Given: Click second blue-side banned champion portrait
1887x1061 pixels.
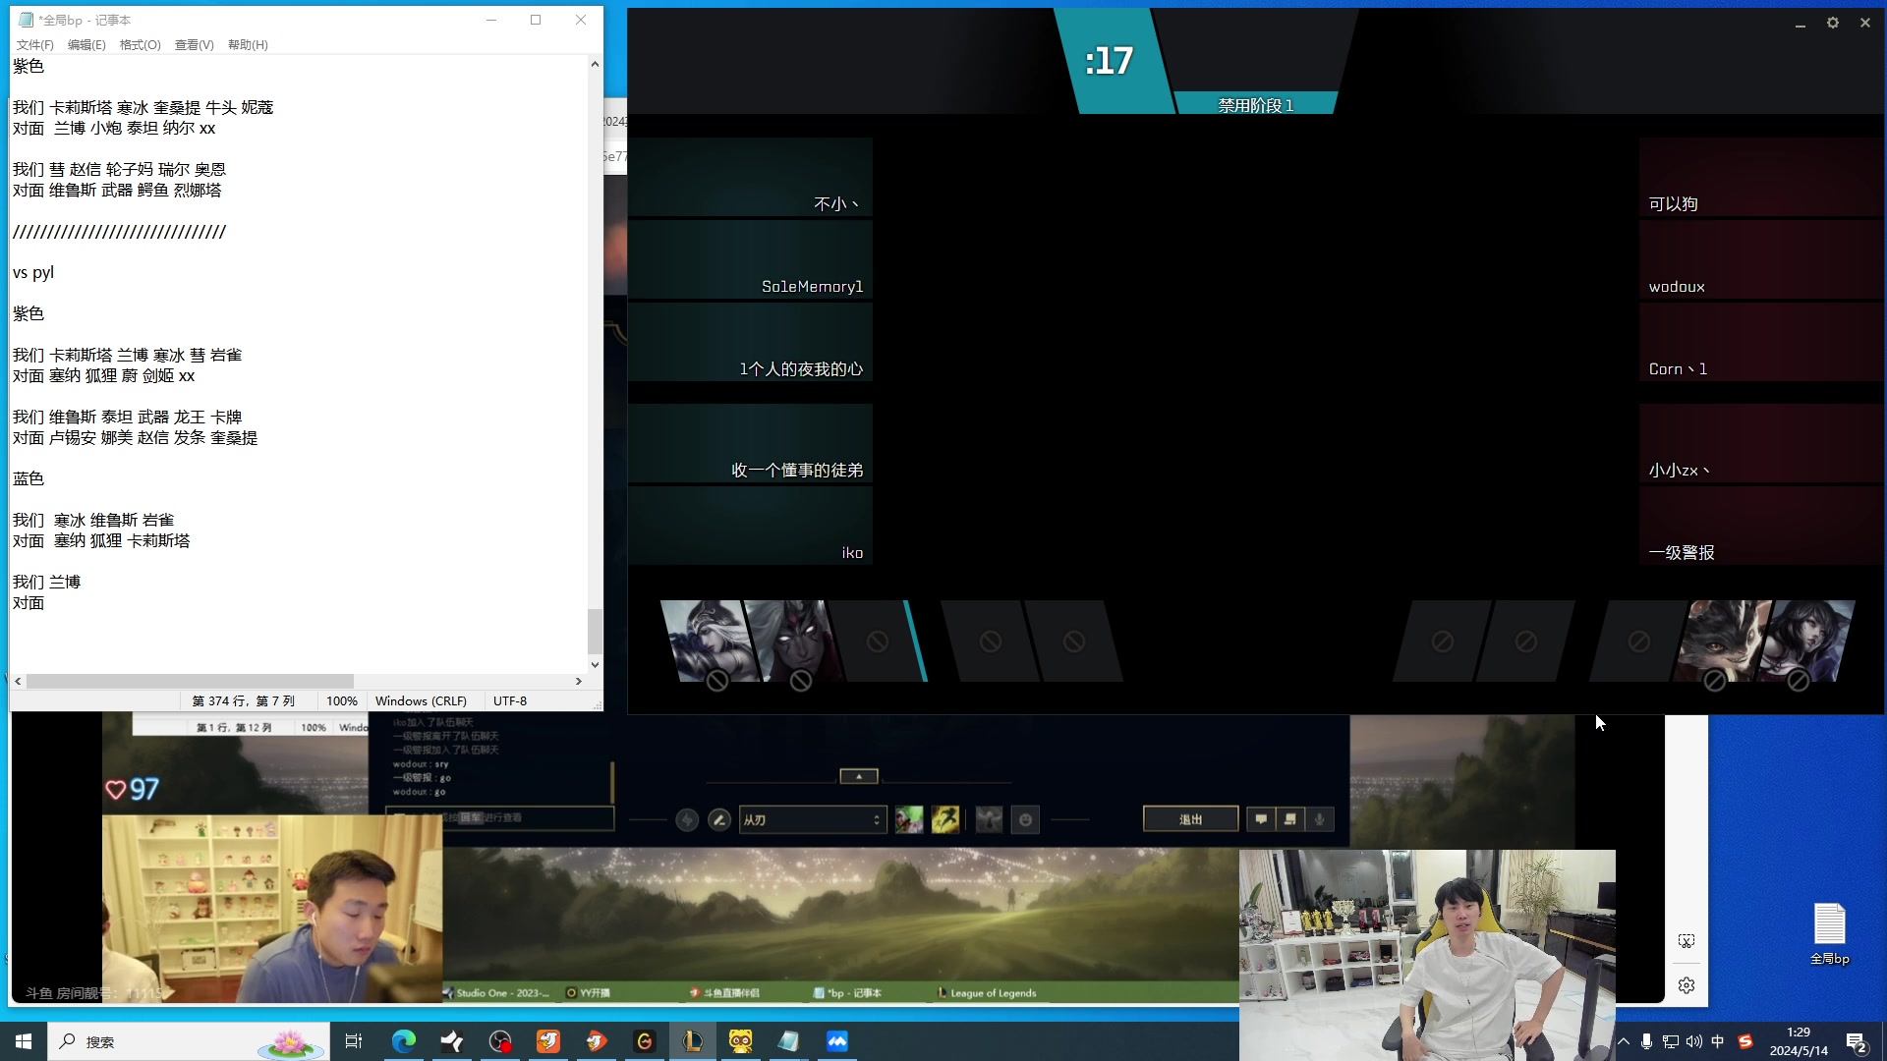Looking at the screenshot, I should 793,641.
